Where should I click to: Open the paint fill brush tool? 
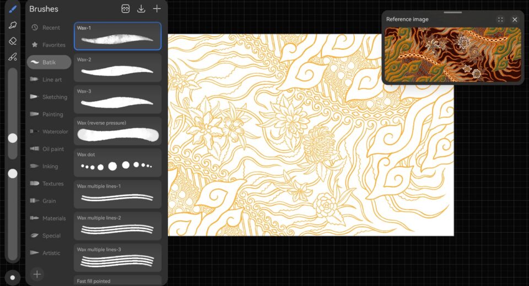click(x=13, y=57)
